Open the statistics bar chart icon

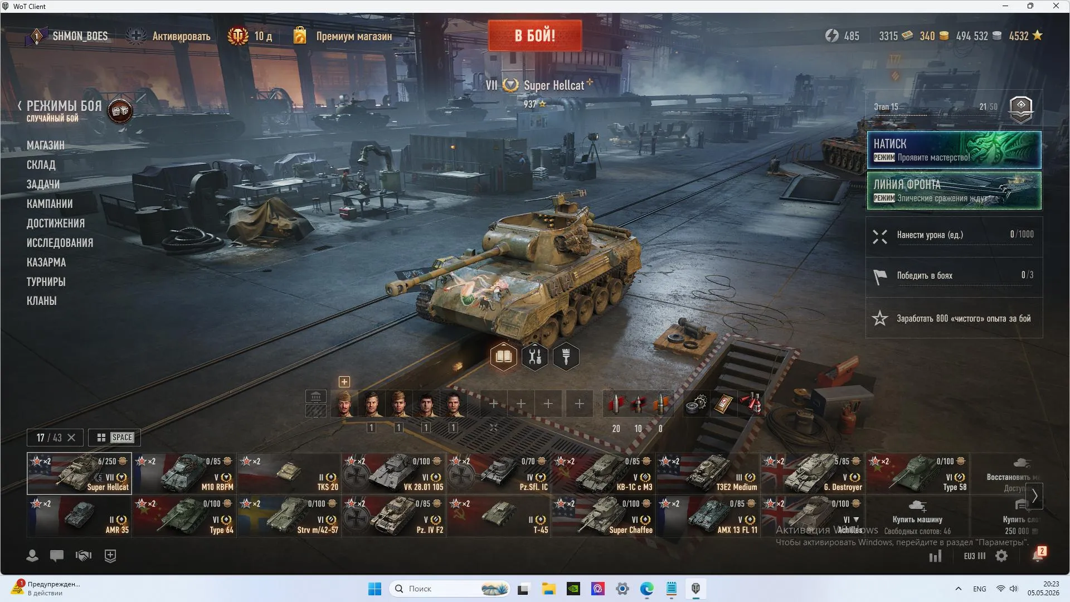935,556
